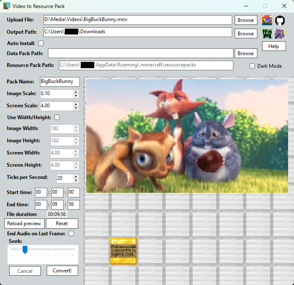
Task: Click the Cancel button
Action: pyautogui.click(x=25, y=271)
